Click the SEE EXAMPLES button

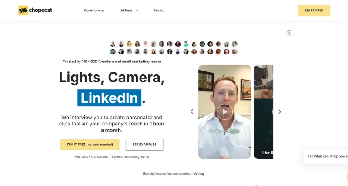pyautogui.click(x=144, y=145)
